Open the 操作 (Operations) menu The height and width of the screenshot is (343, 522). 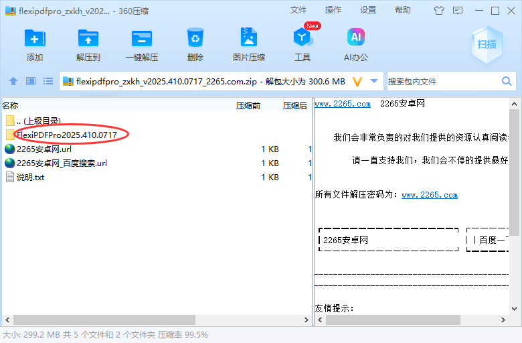333,10
